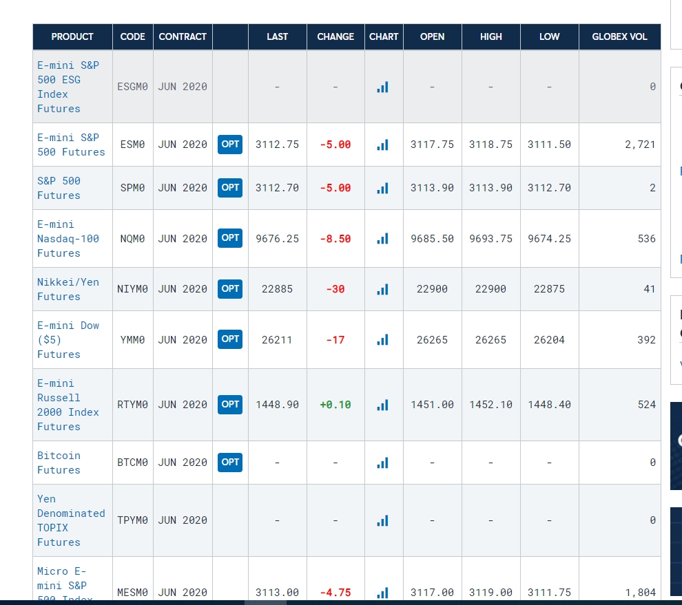Click the LOW column header
The width and height of the screenshot is (682, 605).
pyautogui.click(x=549, y=37)
